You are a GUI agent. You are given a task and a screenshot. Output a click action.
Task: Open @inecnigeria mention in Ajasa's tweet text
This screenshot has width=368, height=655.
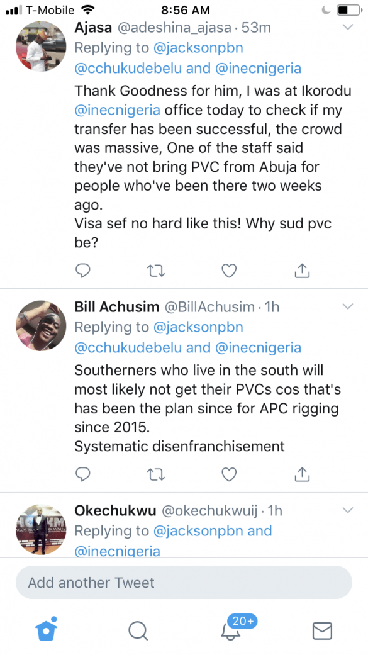[118, 110]
